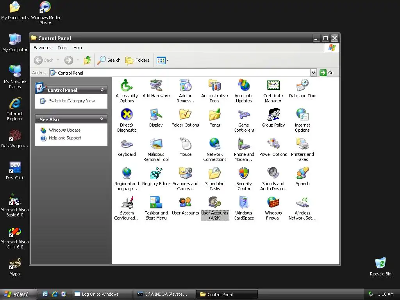Select User Accounts (W2k) icon
This screenshot has width=400, height=300.
(x=214, y=208)
